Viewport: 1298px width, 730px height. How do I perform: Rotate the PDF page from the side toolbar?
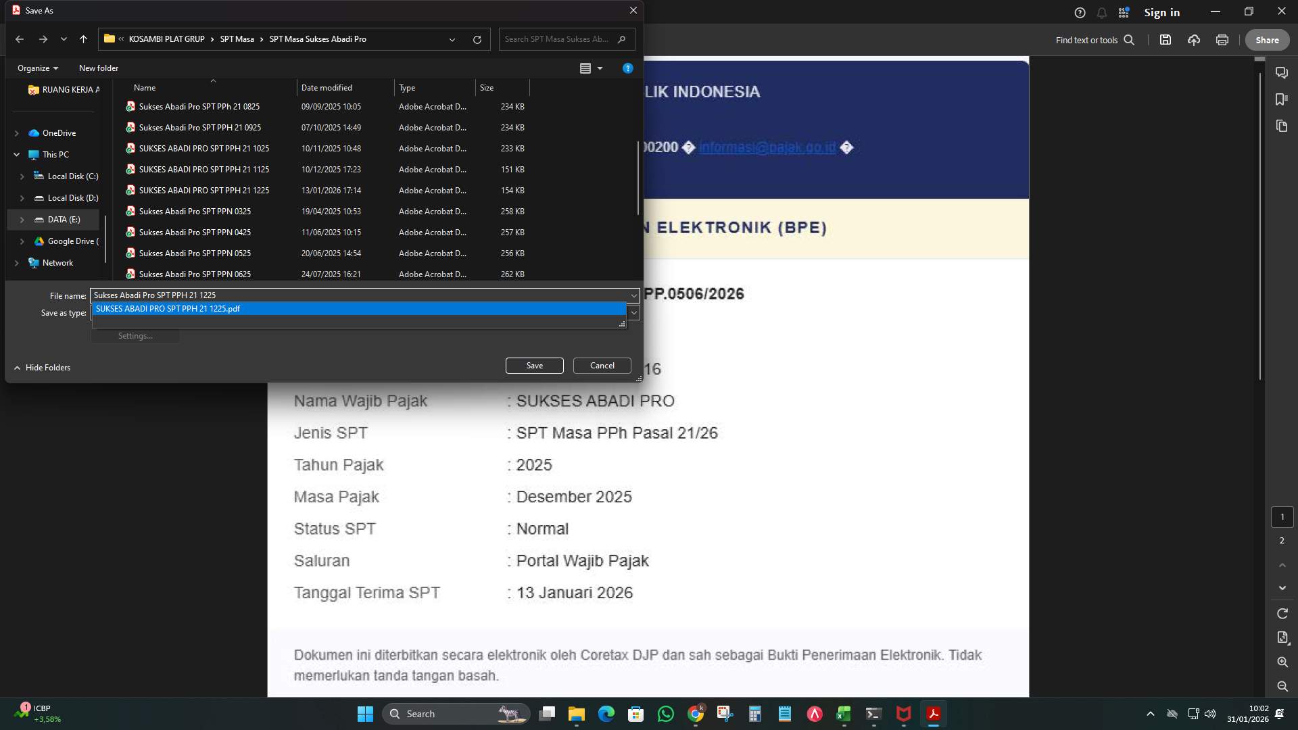1282,613
